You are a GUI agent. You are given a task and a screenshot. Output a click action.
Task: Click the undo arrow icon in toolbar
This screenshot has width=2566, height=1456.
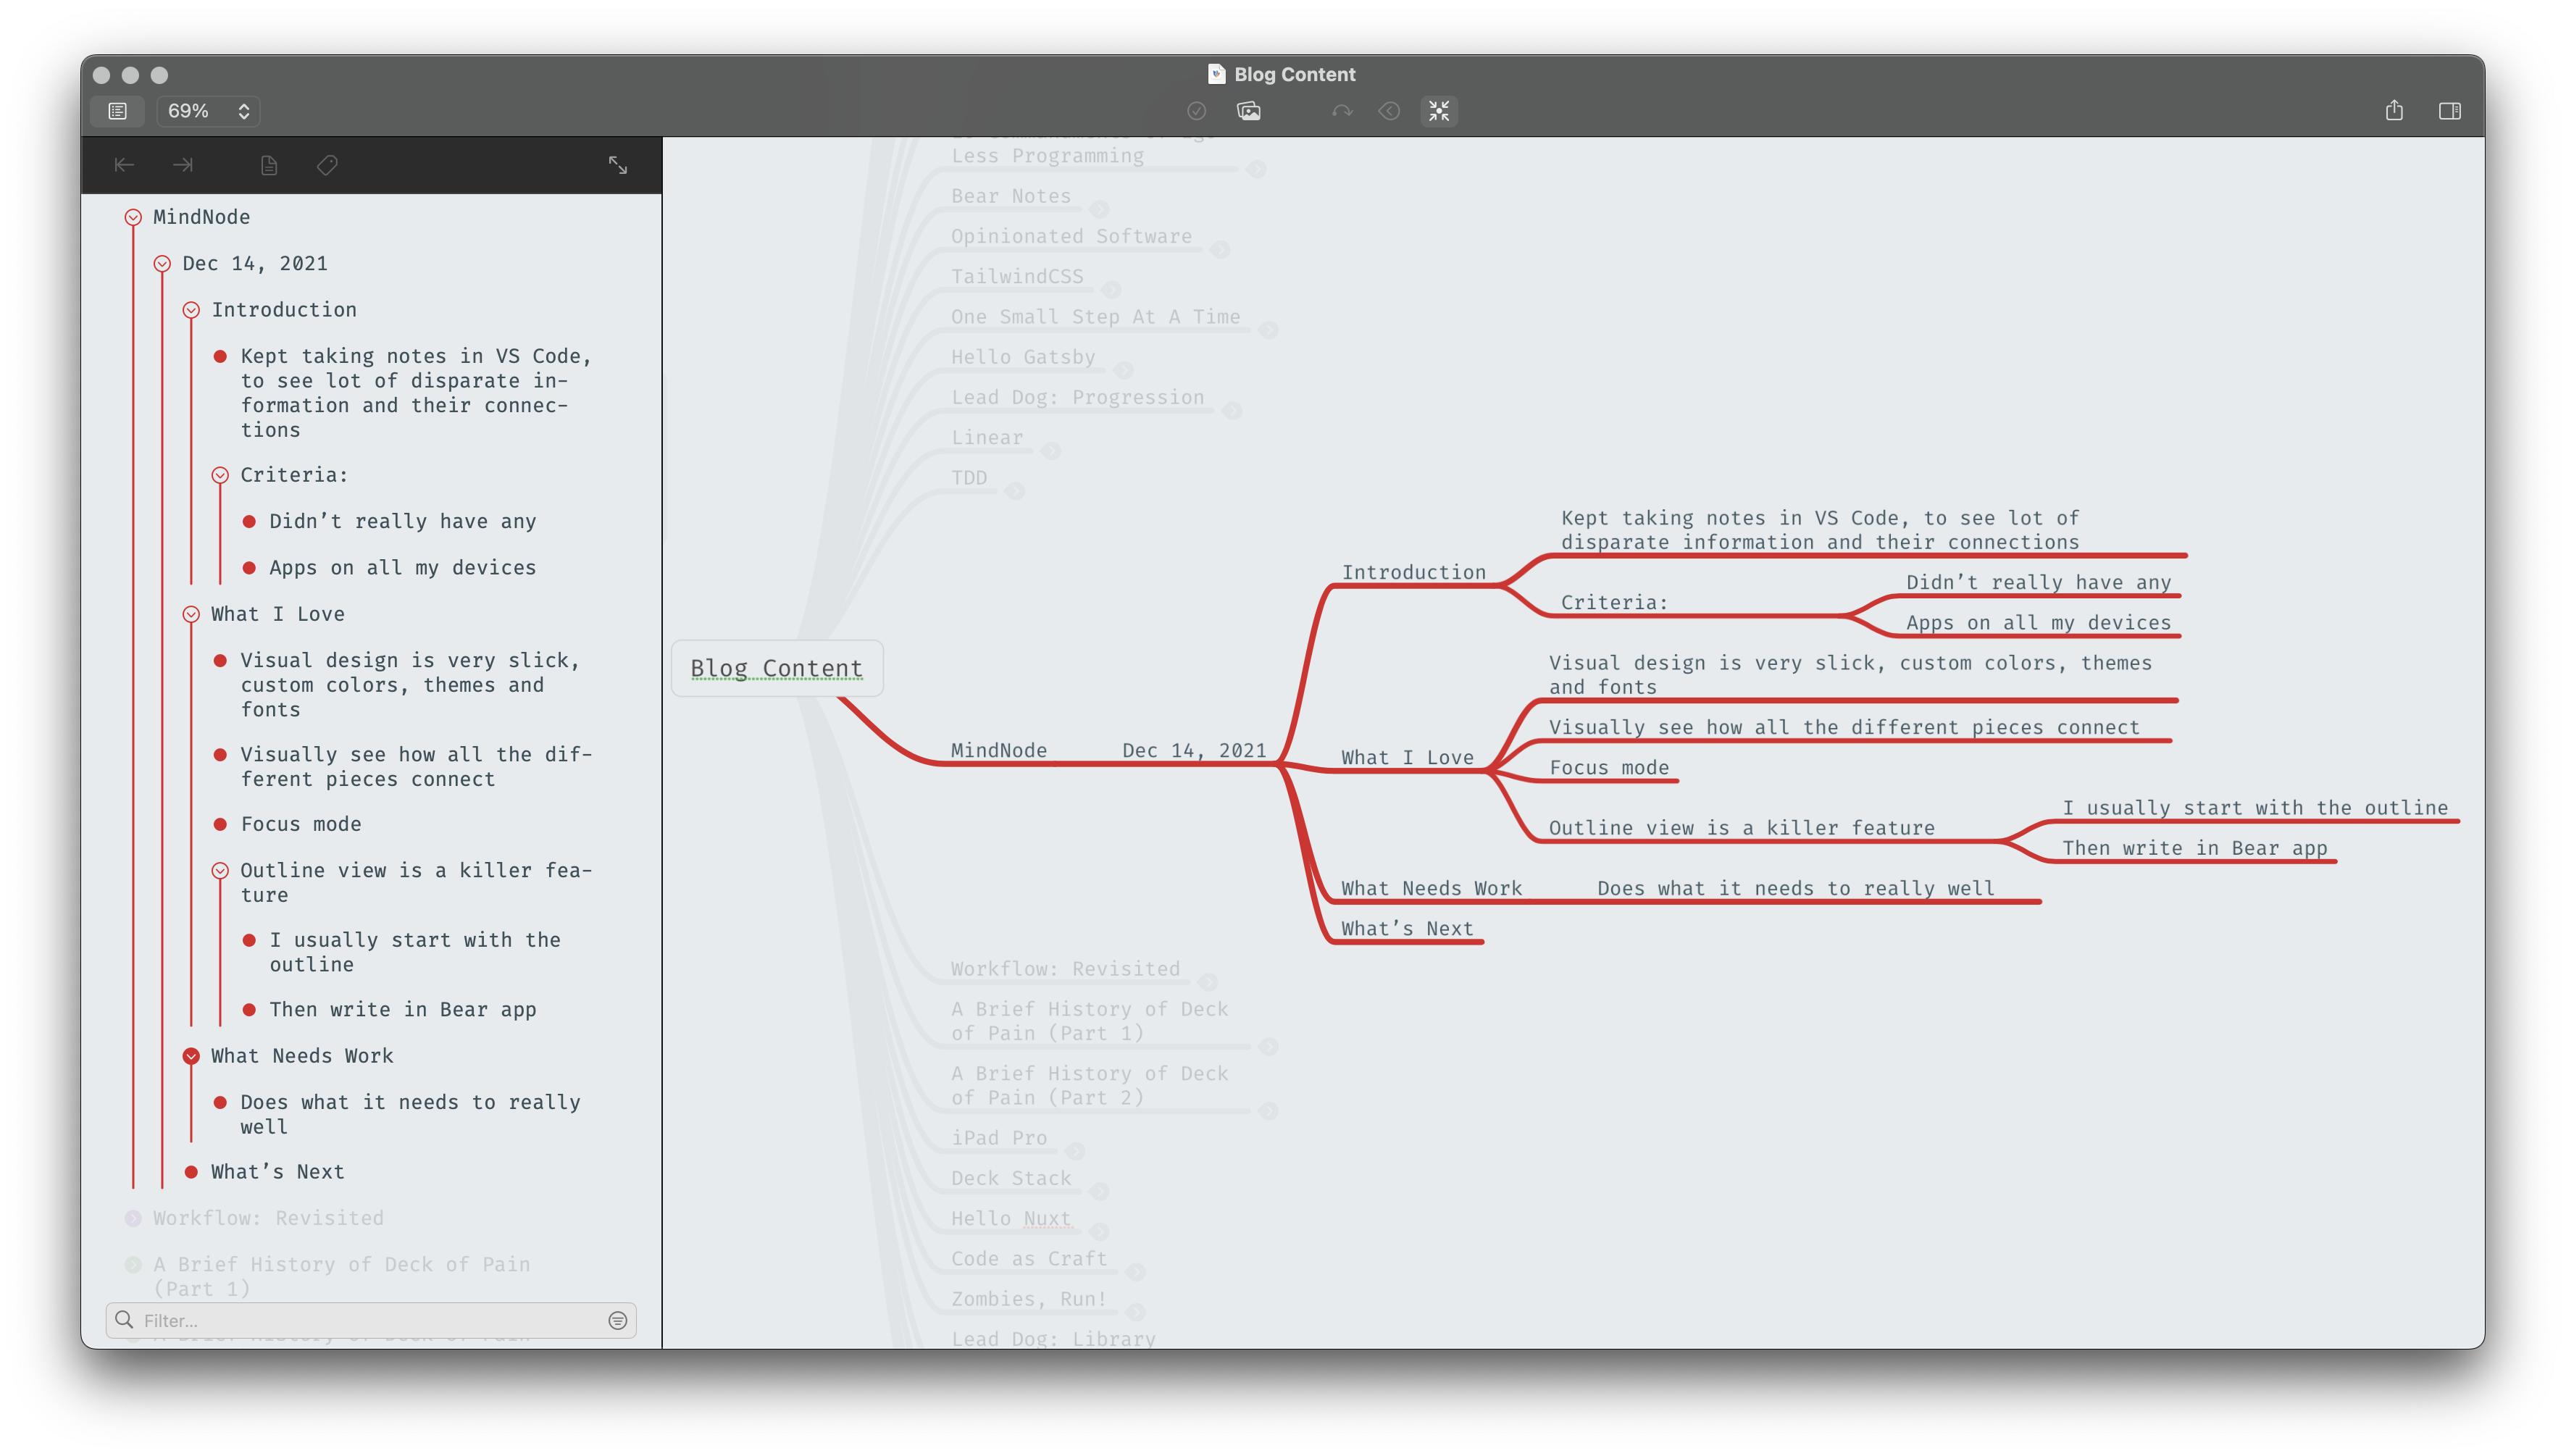click(x=1341, y=111)
